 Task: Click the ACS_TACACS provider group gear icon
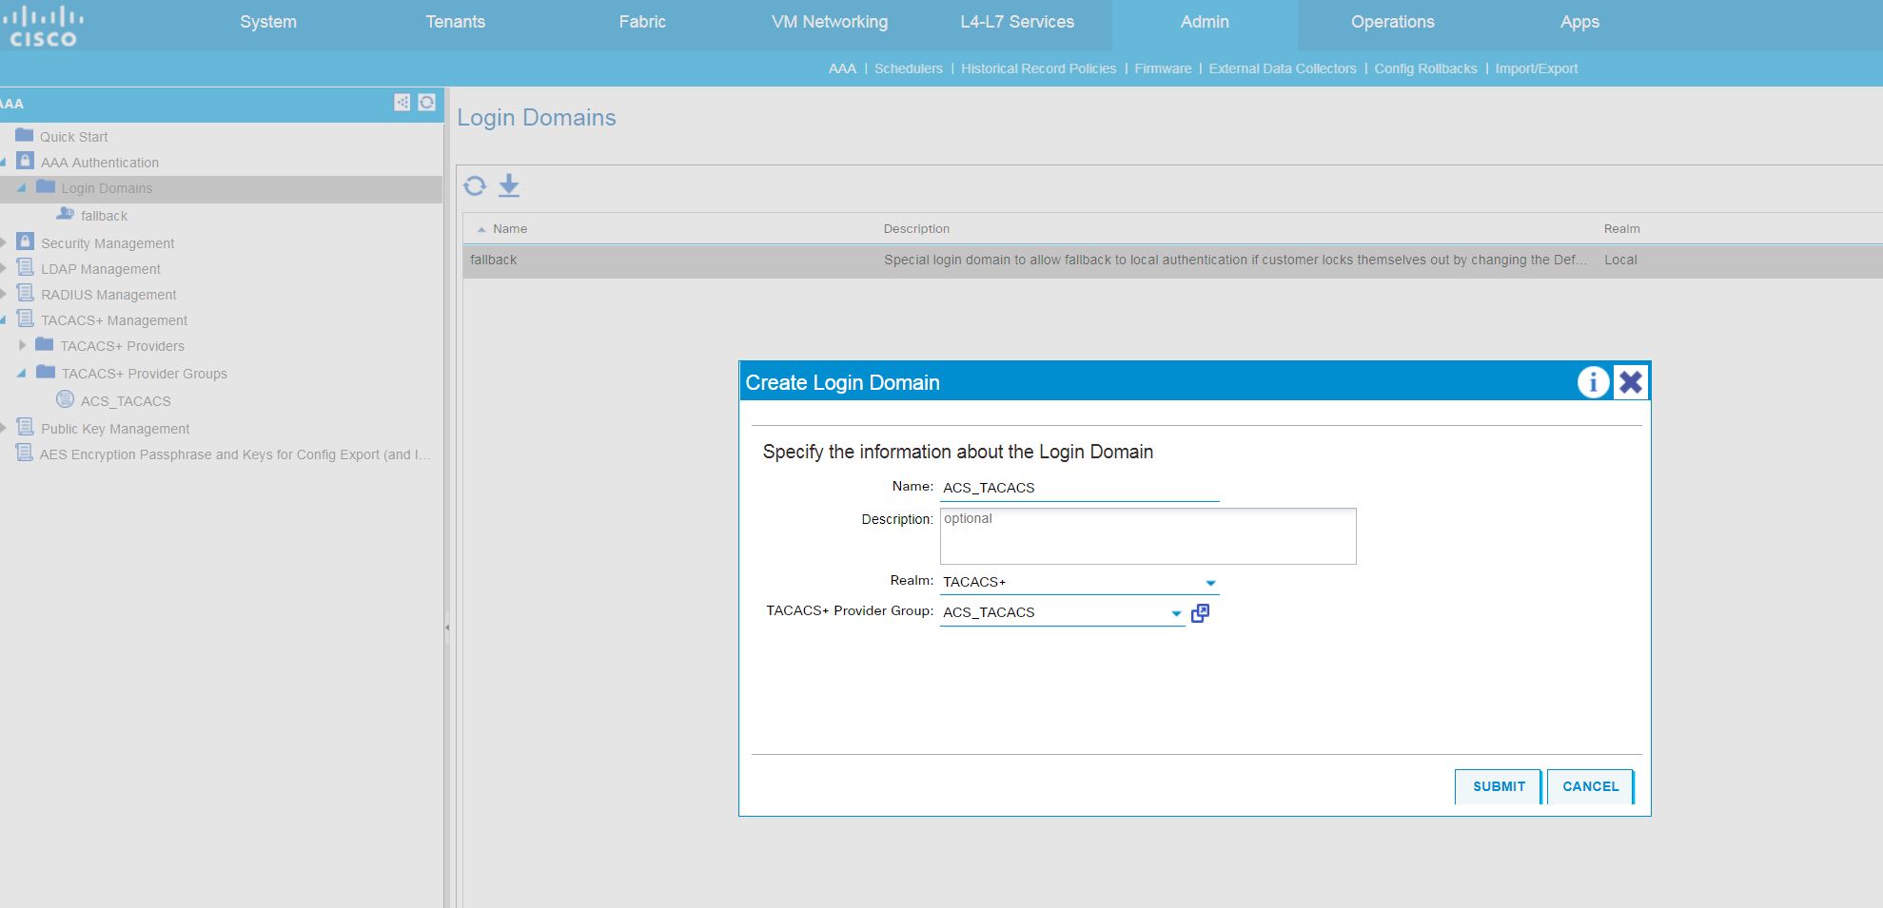64,400
